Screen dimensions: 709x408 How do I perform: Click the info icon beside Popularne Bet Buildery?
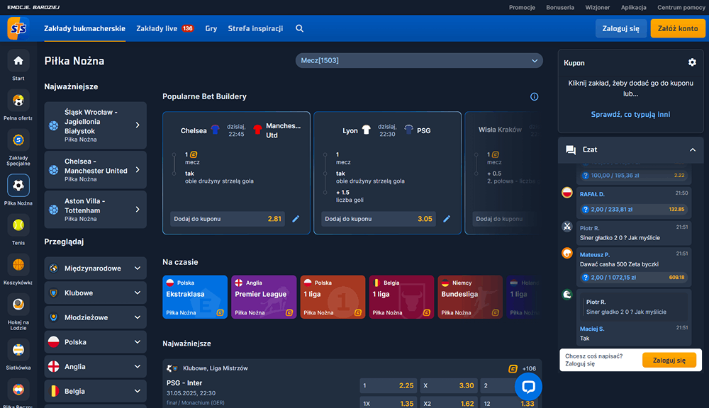[x=534, y=97]
